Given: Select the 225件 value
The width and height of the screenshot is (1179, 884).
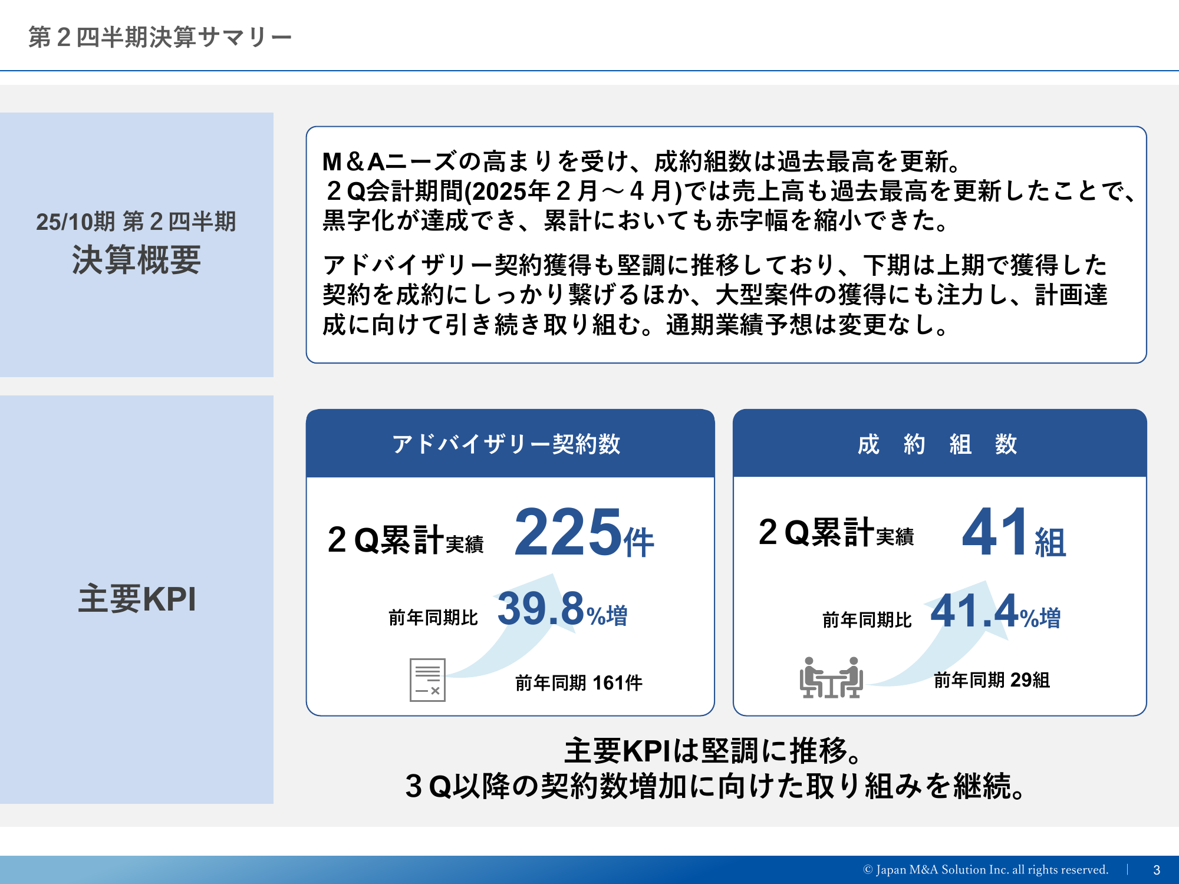Looking at the screenshot, I should 584,533.
